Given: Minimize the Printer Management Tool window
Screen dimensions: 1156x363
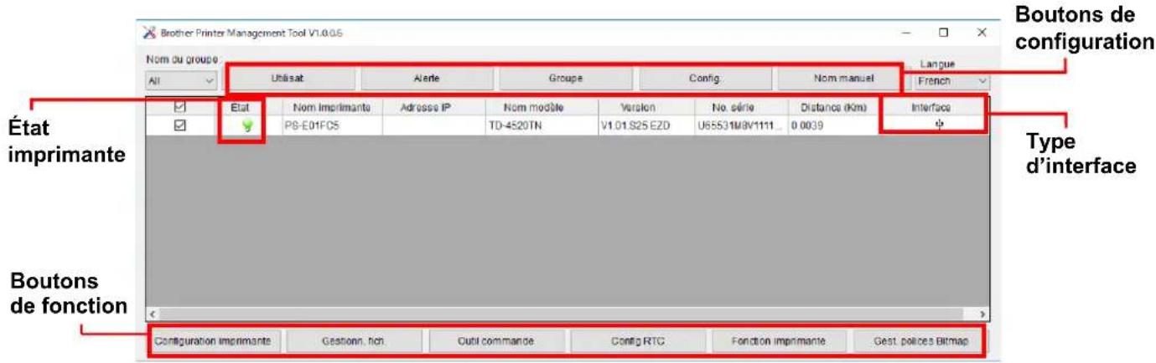Looking at the screenshot, I should 906,33.
